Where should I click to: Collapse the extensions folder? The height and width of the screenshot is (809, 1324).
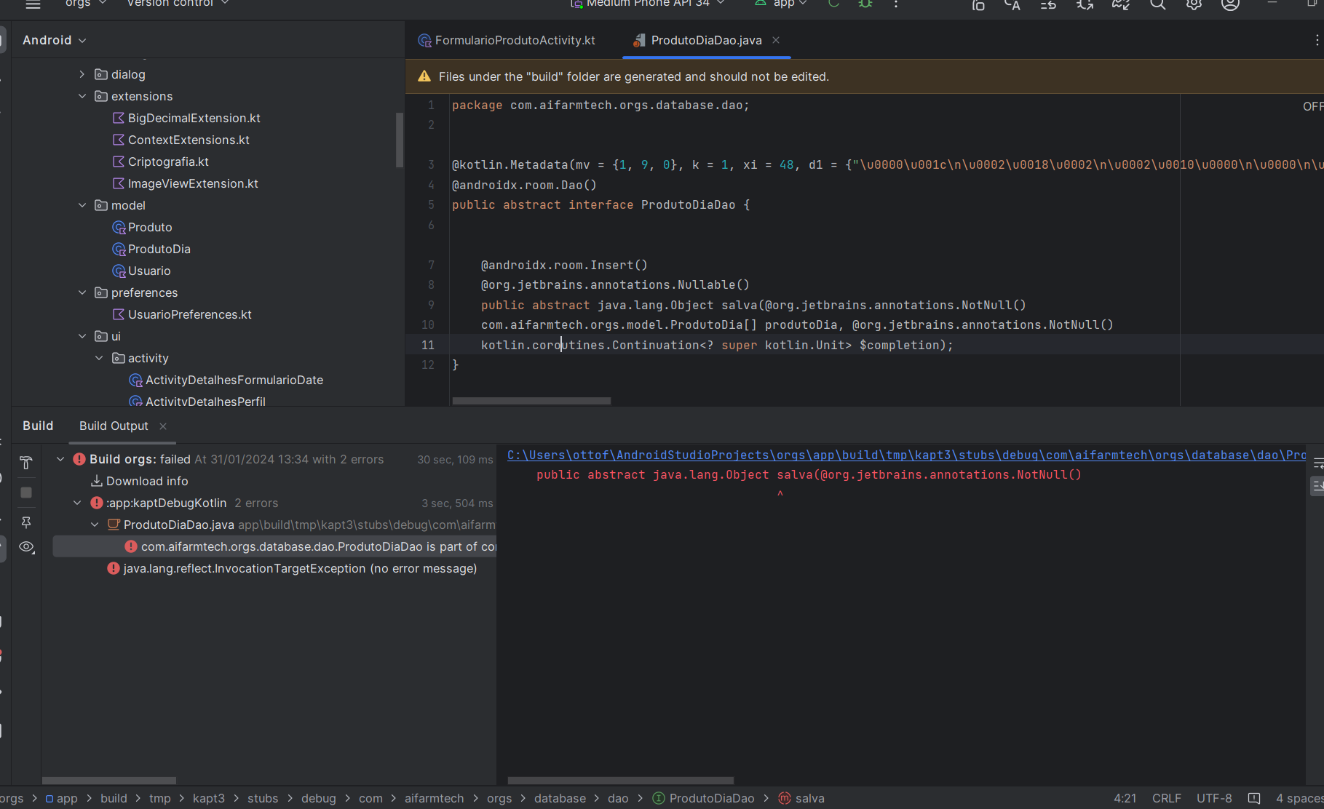[82, 96]
